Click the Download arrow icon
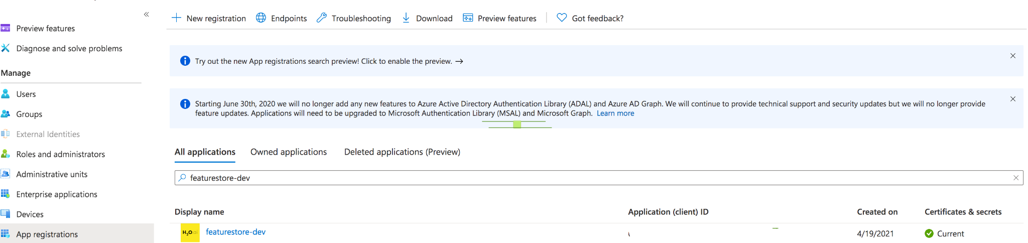This screenshot has height=243, width=1028. pos(406,18)
